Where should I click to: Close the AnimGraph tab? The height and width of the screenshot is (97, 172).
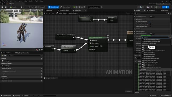click(x=85, y=10)
